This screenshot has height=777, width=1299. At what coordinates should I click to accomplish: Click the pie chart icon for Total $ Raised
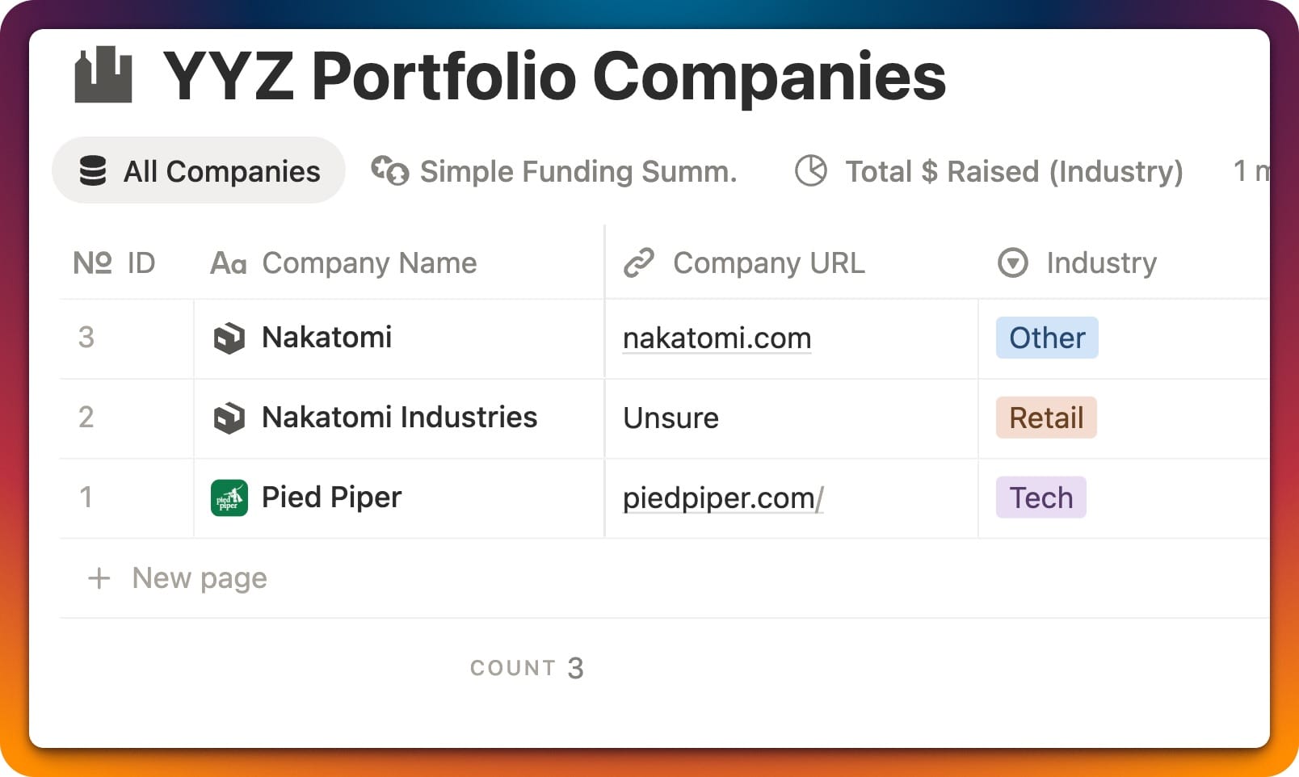[x=811, y=170]
